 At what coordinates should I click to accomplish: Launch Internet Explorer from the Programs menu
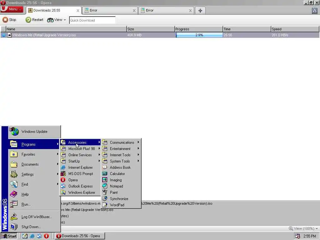coord(80,167)
